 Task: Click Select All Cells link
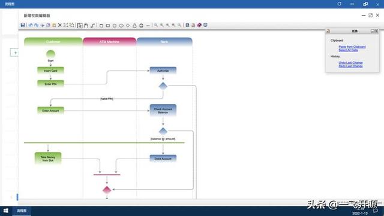click(x=348, y=50)
